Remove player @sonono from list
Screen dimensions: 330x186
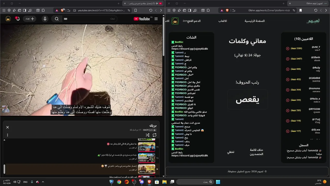[288, 90]
